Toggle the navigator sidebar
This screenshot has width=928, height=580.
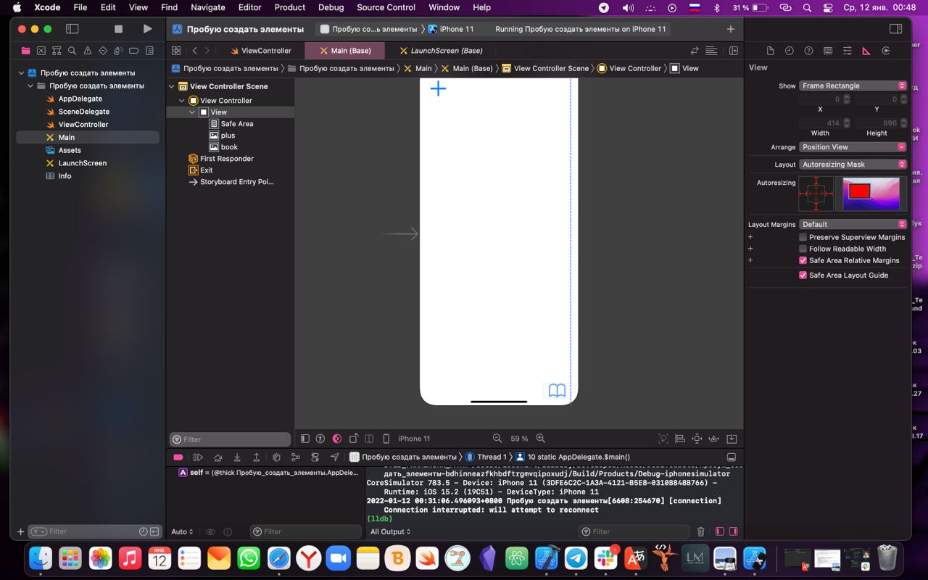[72, 29]
